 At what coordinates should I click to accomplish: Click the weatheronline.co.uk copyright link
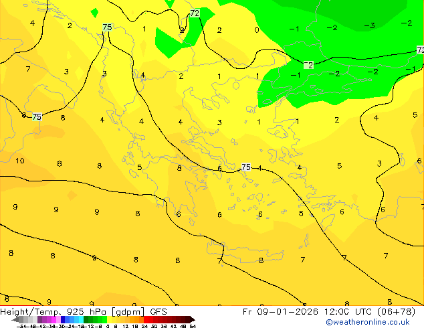[x=368, y=323]
